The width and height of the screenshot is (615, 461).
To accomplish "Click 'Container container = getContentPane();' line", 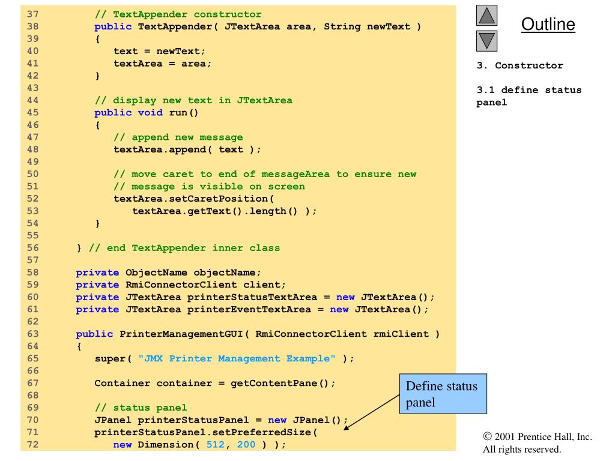I will coord(215,384).
